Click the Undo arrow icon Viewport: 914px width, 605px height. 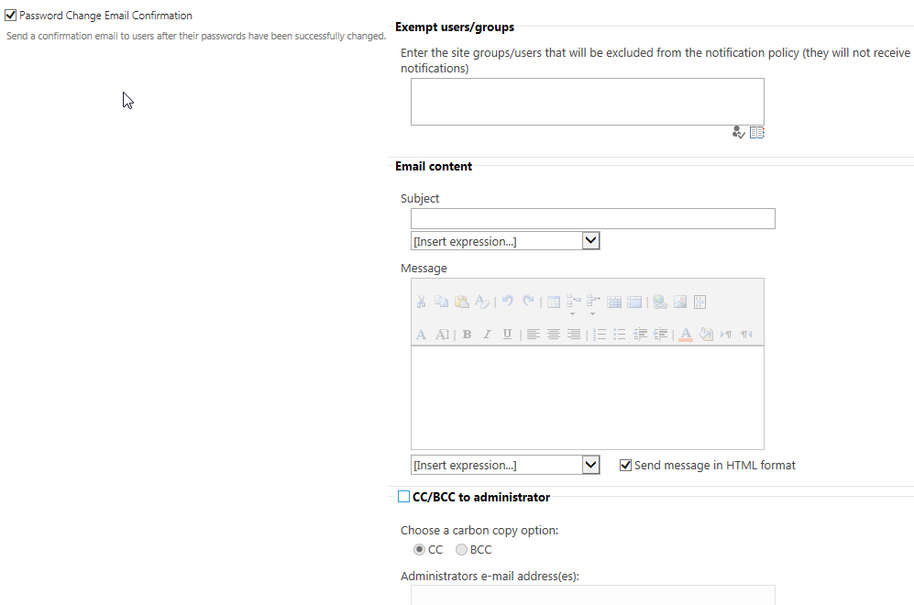point(507,302)
